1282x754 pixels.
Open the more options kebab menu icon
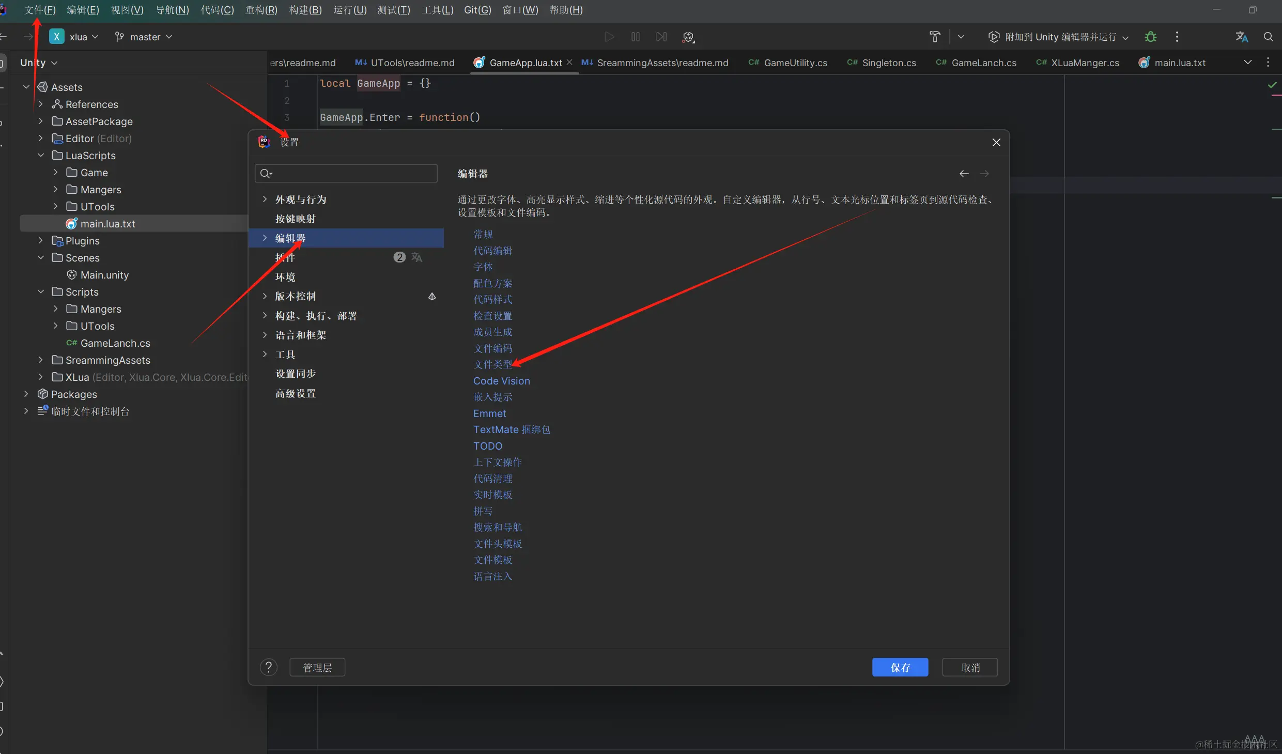(x=1176, y=37)
